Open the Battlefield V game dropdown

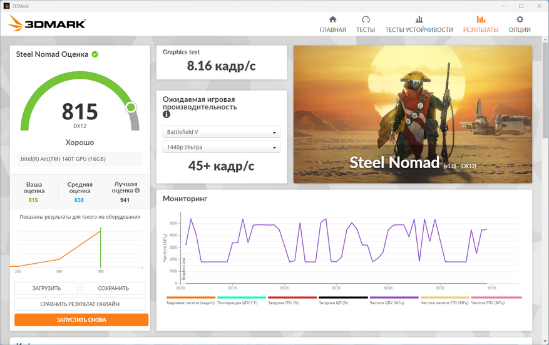click(x=222, y=132)
